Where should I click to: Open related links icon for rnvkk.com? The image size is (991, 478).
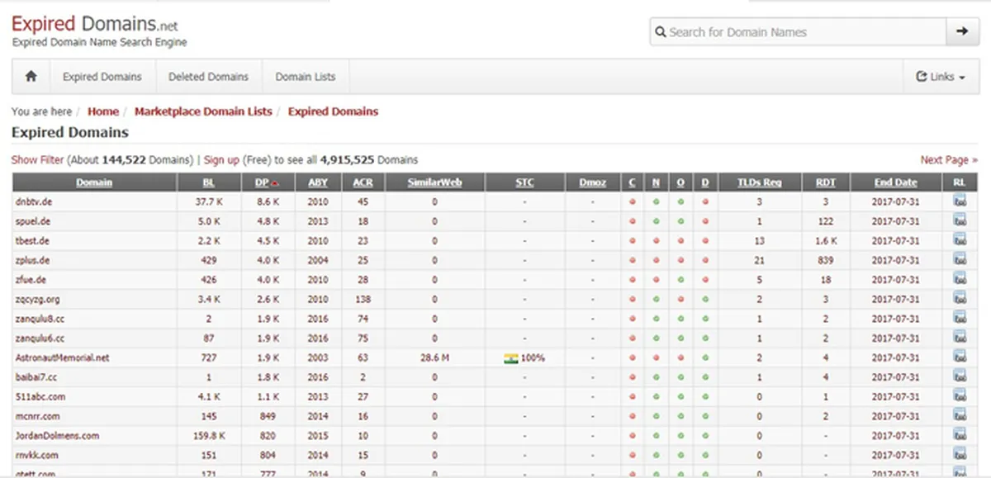[x=959, y=455]
